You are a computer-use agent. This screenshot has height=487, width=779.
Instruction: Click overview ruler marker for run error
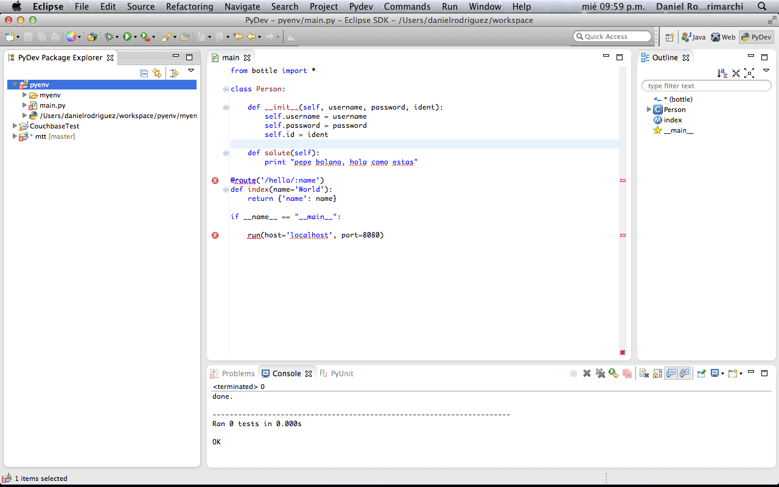point(623,235)
